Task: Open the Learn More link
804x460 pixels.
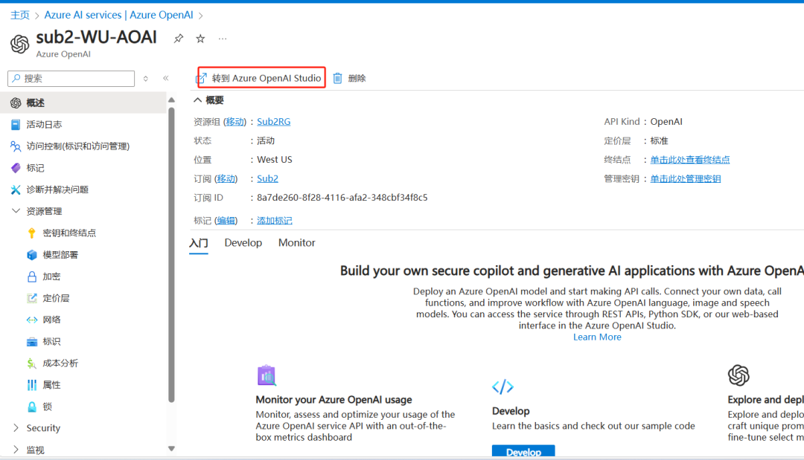Action: pos(597,337)
